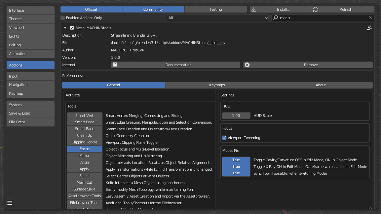The width and height of the screenshot is (381, 214).
Task: Open the Navigation section
Action: (31, 85)
